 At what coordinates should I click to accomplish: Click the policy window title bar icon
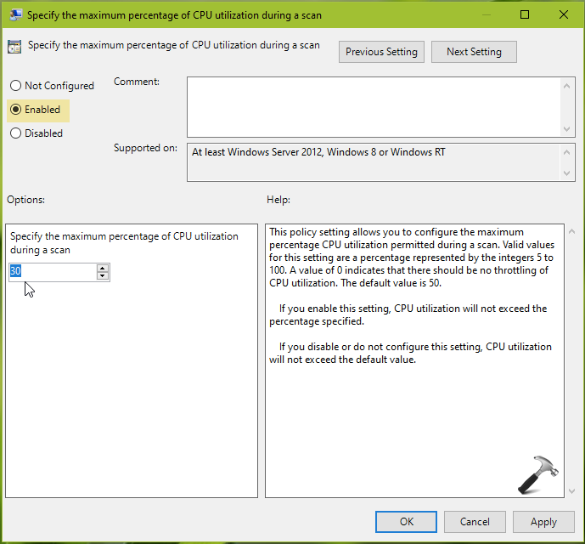14,14
